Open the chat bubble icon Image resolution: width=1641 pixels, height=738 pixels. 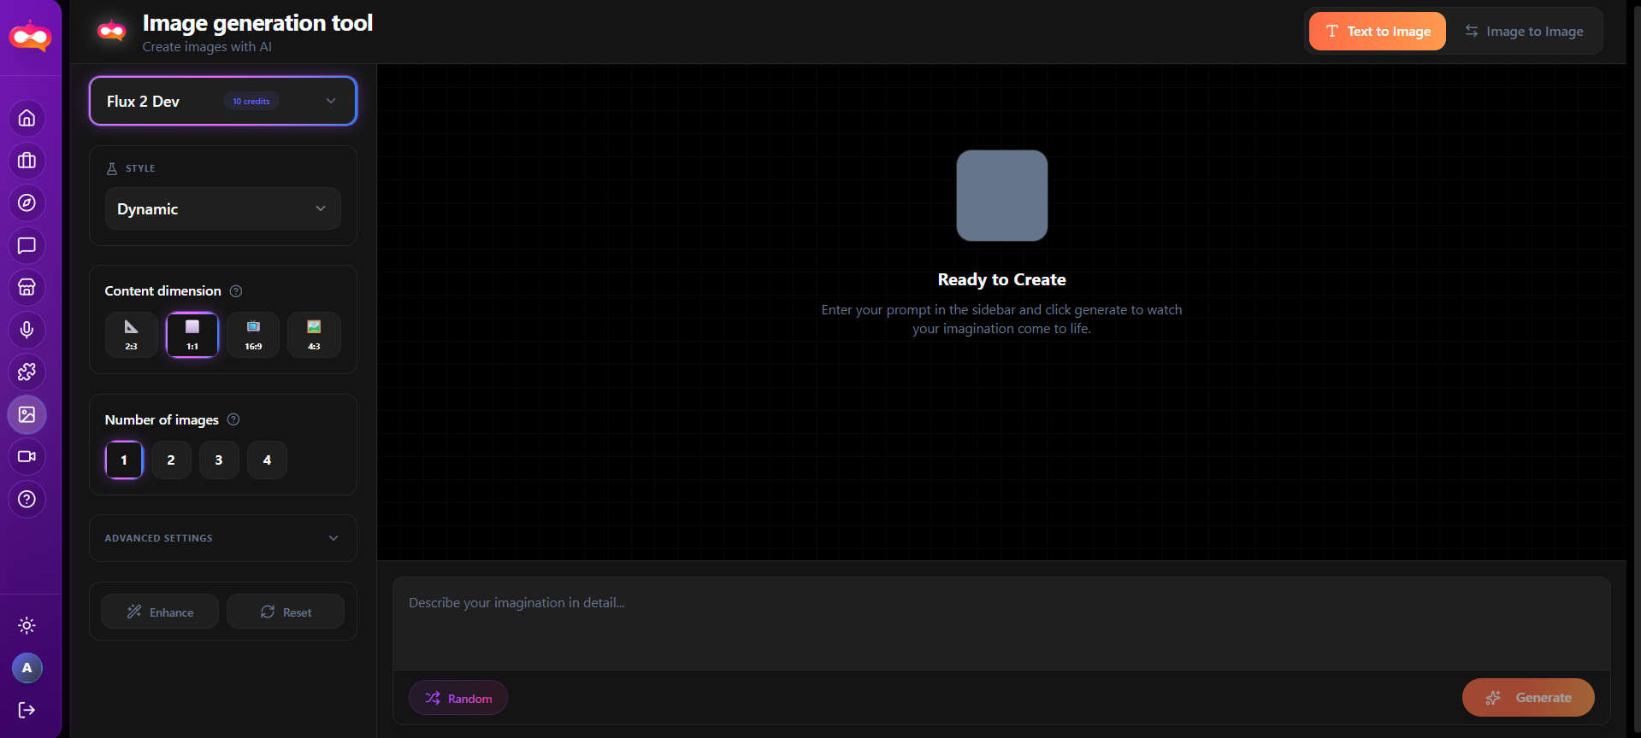(x=27, y=245)
